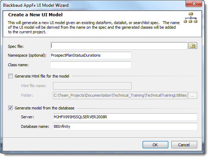Select the Namespace field containing ProspectPlanStatusDurations
This screenshot has width=210, height=159.
(91, 55)
